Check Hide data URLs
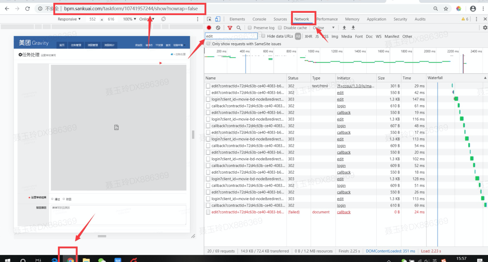Image resolution: width=488 pixels, height=262 pixels. pyautogui.click(x=263, y=36)
